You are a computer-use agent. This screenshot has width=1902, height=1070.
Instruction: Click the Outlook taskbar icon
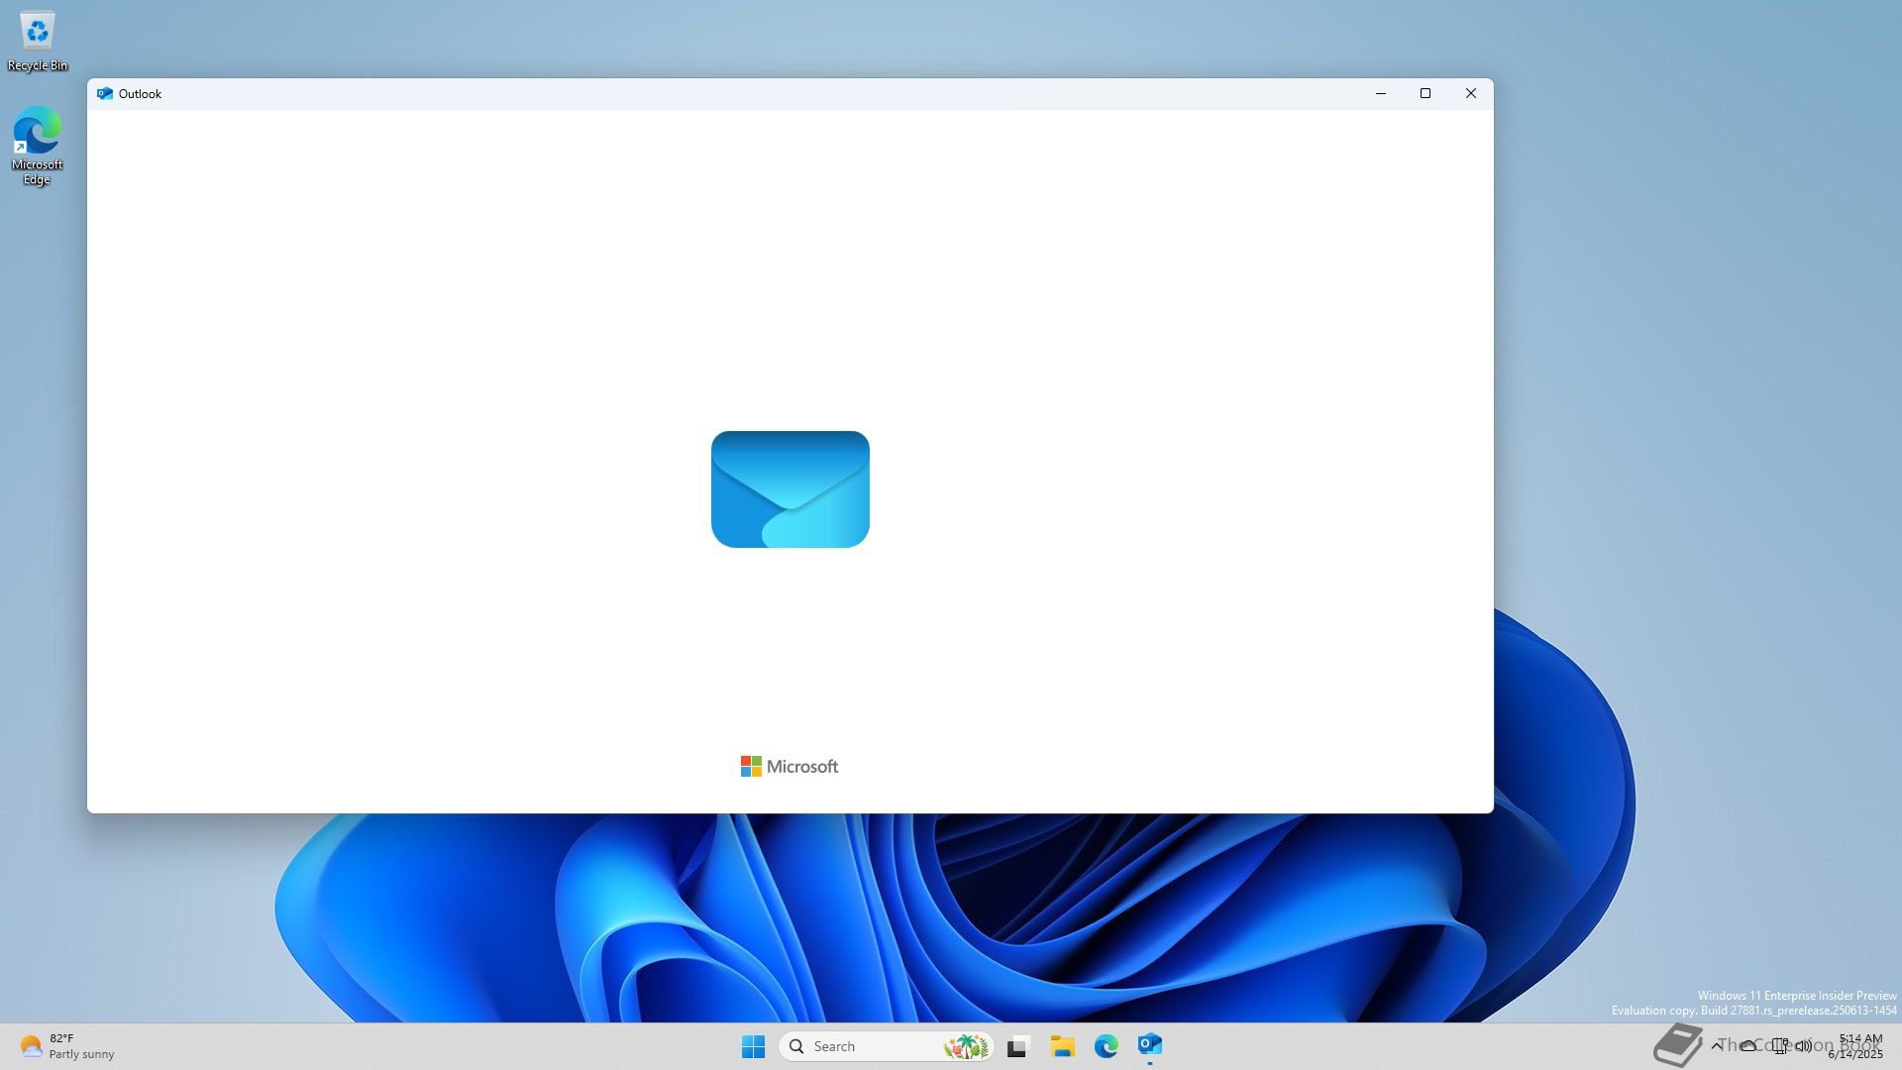[1149, 1046]
